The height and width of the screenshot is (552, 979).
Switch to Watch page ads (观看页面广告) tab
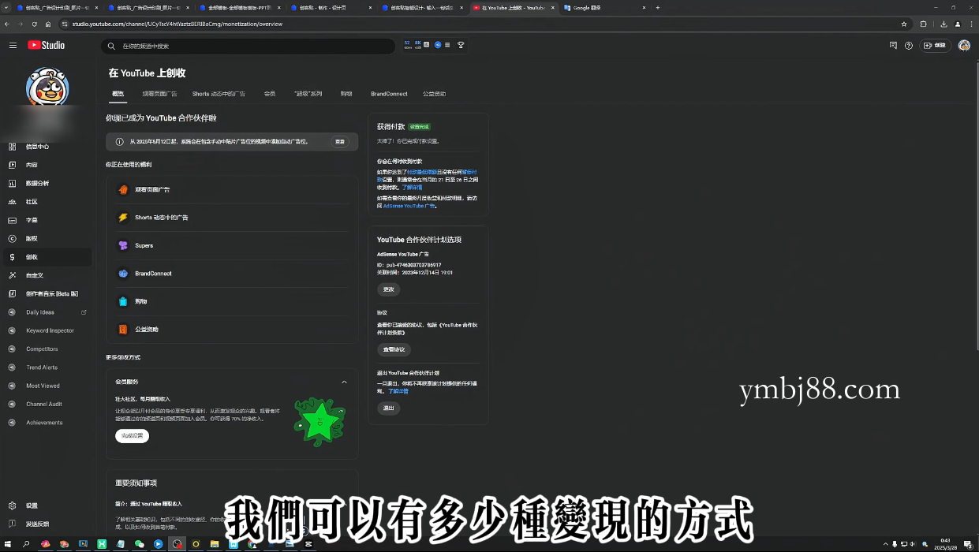[x=159, y=94]
